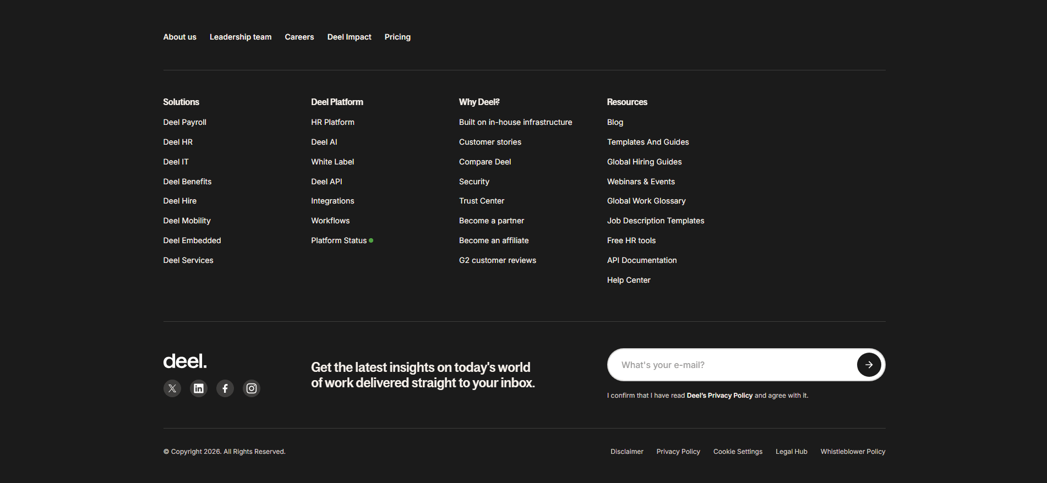
Task: Click the Deel Platform heading
Action: click(337, 102)
